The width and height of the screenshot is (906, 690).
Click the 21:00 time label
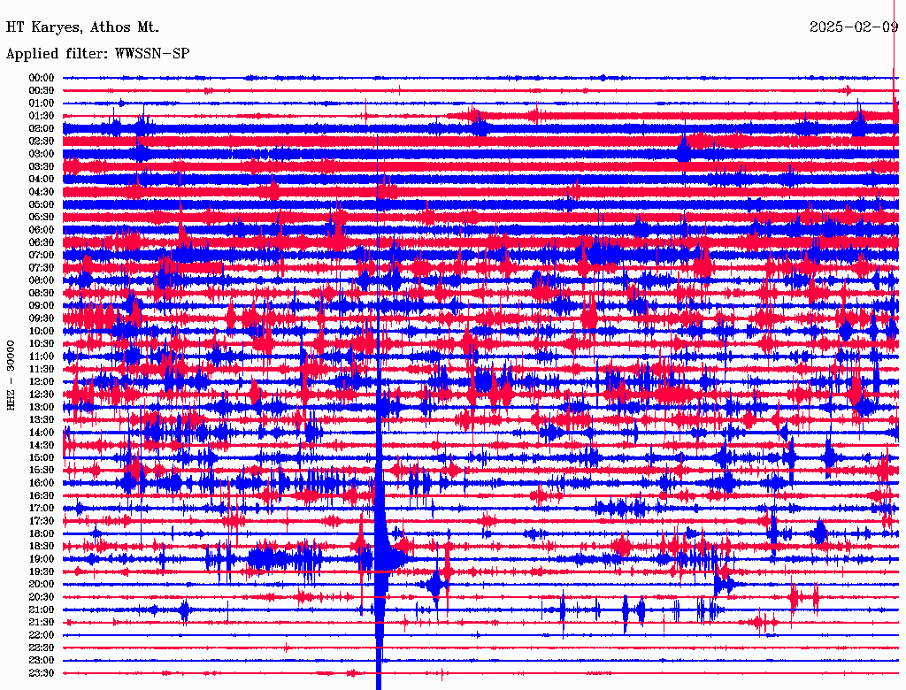pyautogui.click(x=42, y=610)
